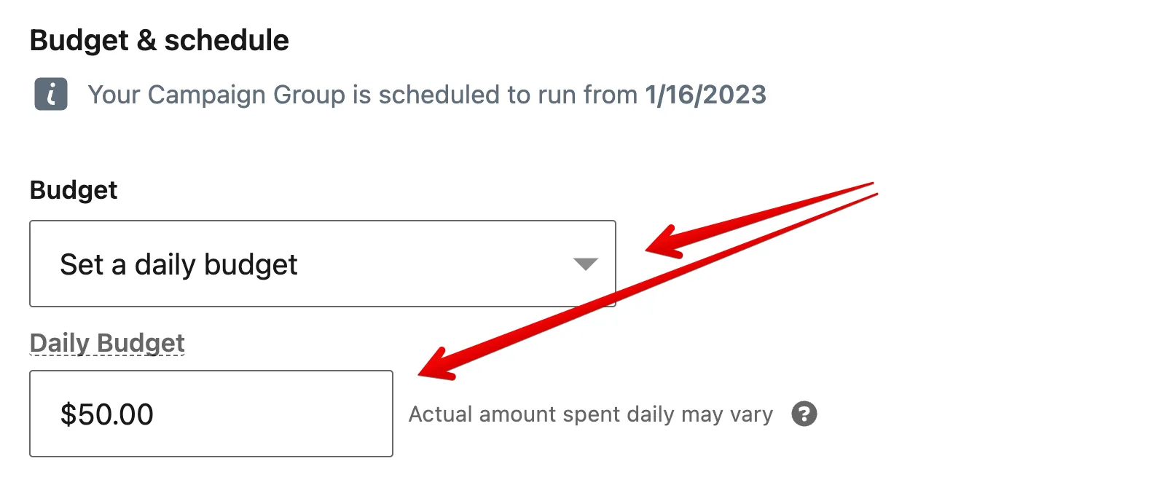Click the 'Budget & schedule' section heading
The height and width of the screenshot is (485, 1157).
point(159,41)
